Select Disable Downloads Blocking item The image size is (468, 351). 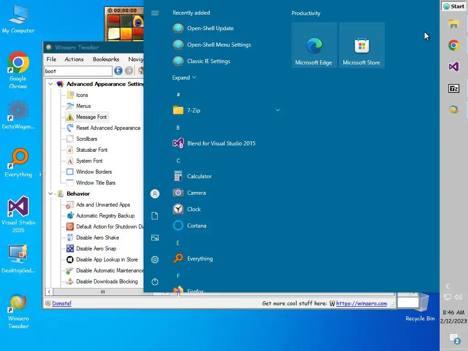(102, 282)
